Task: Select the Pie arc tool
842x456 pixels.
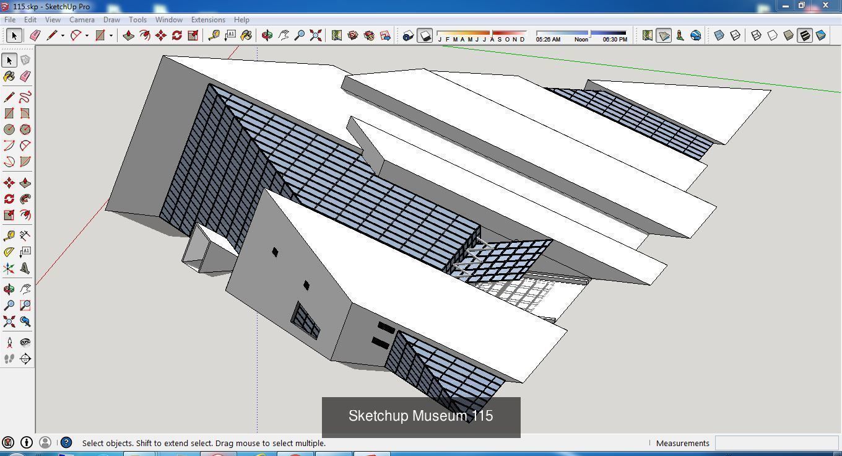Action: pos(25,162)
